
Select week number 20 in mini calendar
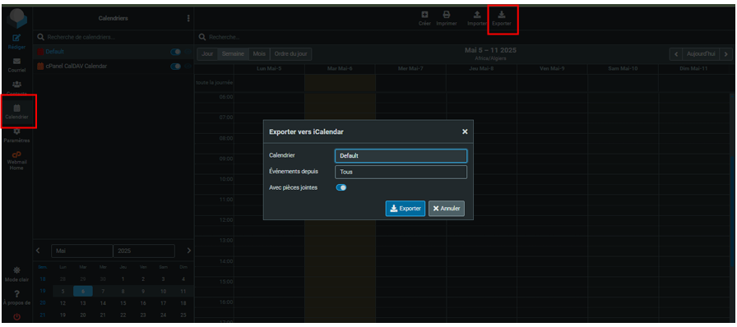(43, 303)
